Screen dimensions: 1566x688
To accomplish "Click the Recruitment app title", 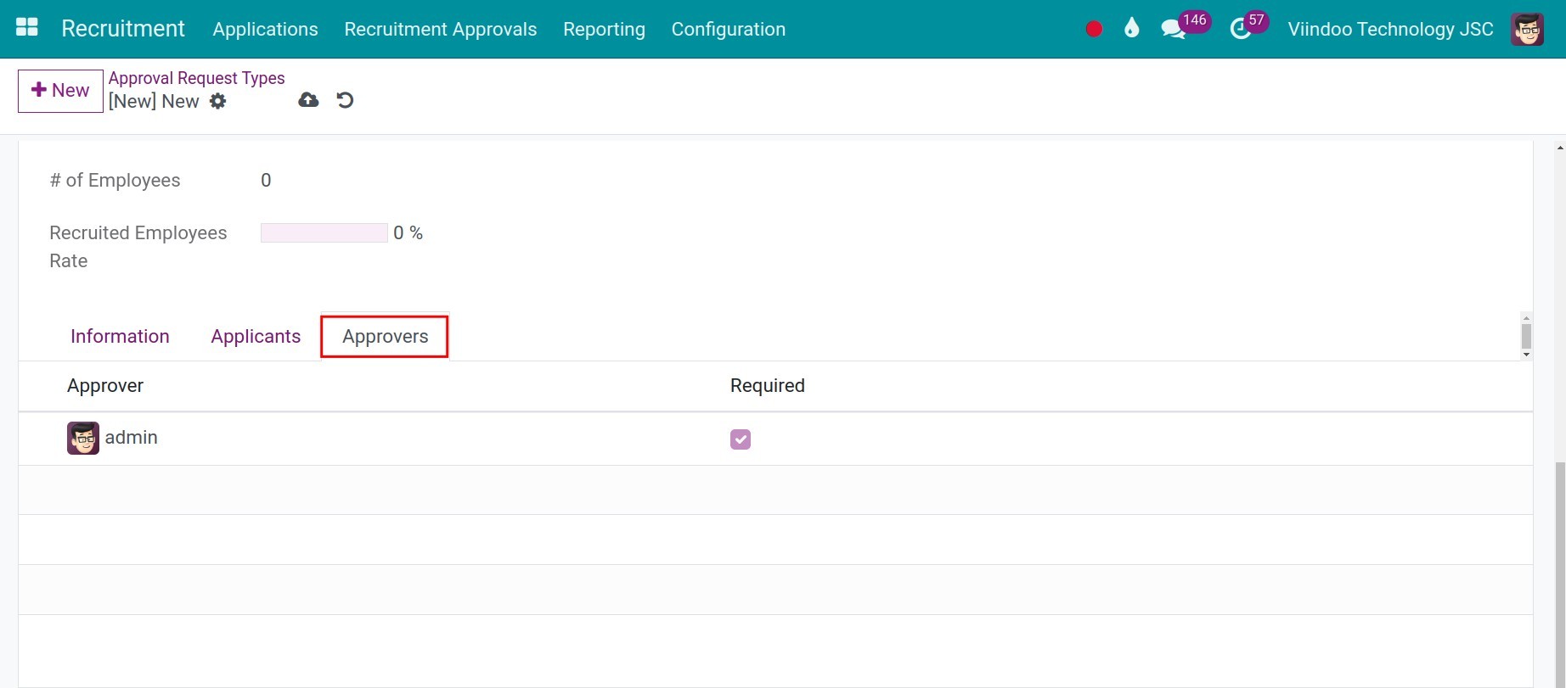I will tap(123, 29).
